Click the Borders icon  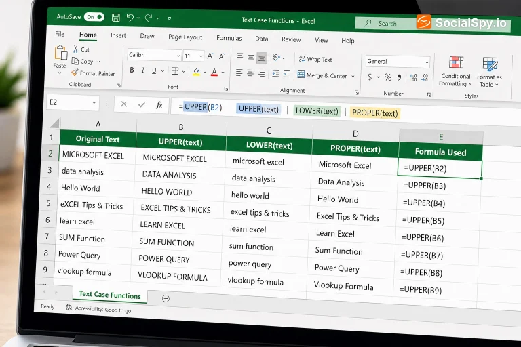coord(175,71)
